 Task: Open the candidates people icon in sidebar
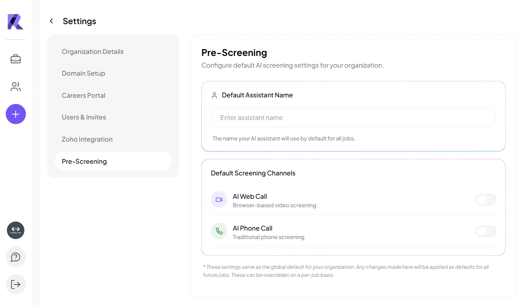point(16,87)
